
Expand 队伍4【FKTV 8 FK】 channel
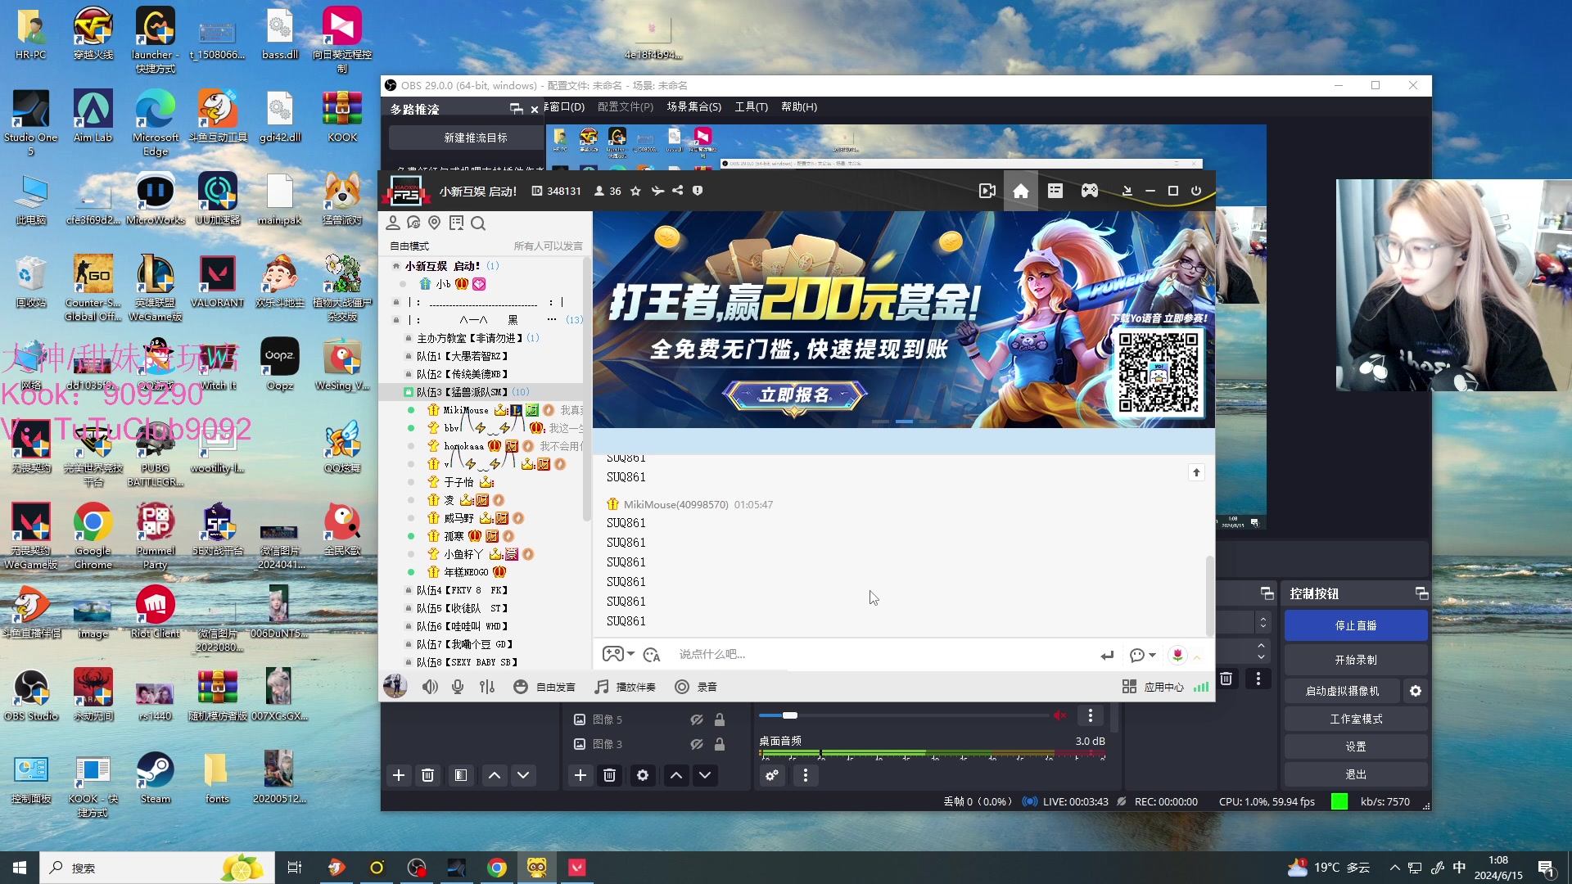pyautogui.click(x=409, y=590)
